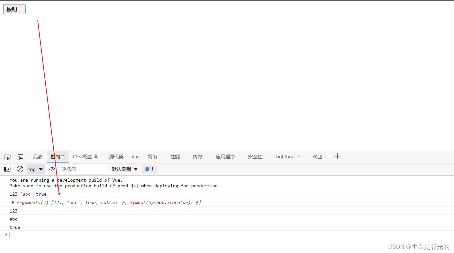This screenshot has height=253, width=454.
Task: Open the 内存 tab
Action: 198,157
